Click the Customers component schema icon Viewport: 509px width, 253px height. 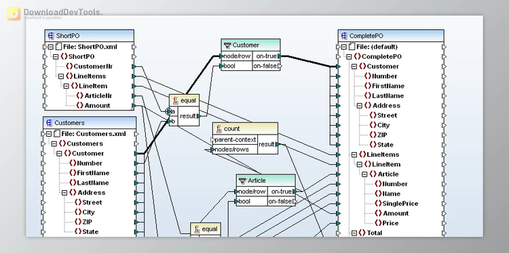49,123
